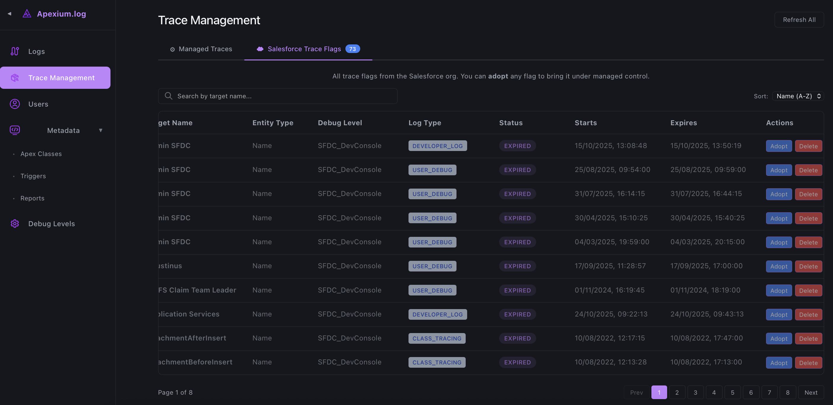Viewport: 833px width, 405px height.
Task: Go to page 2
Action: pos(677,392)
